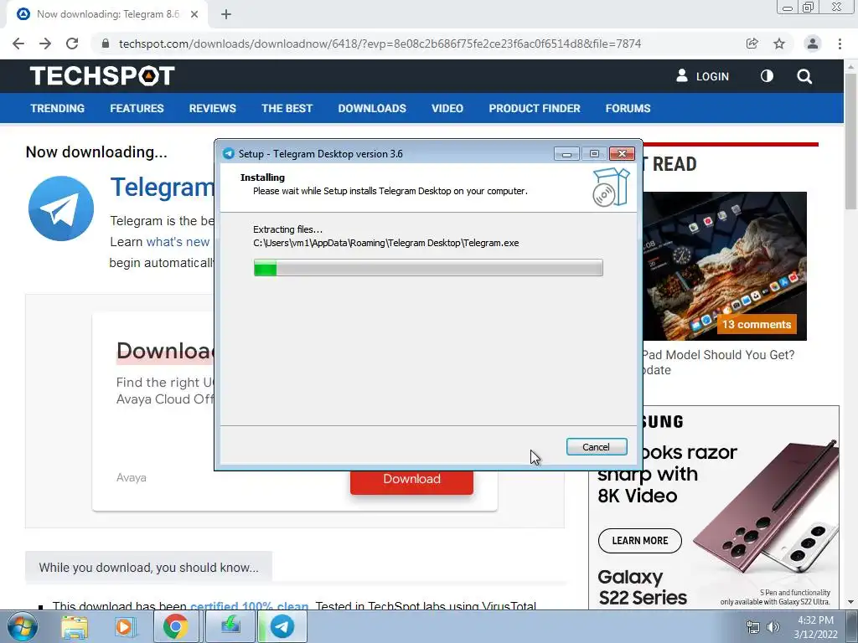Select the 'Now downloading: Telegram' browser tab

pos(107,14)
